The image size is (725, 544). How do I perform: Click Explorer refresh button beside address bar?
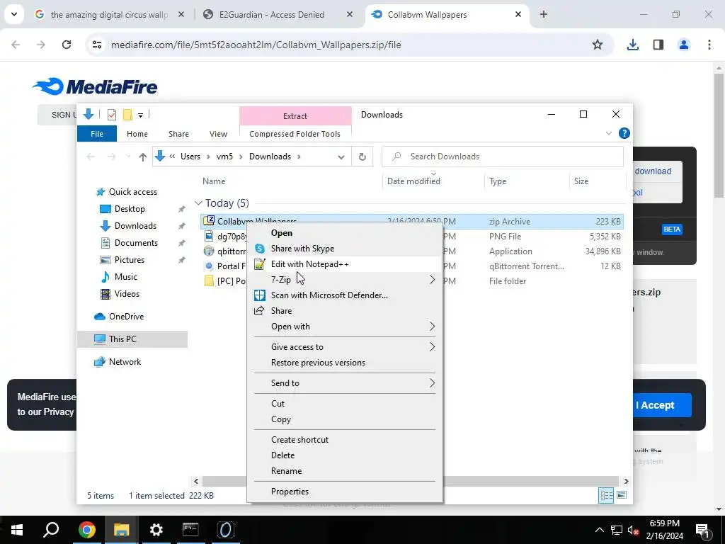tap(362, 157)
